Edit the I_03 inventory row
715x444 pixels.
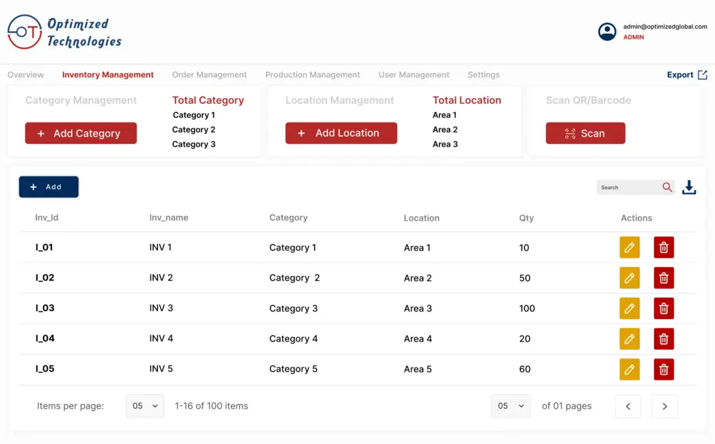[630, 309]
